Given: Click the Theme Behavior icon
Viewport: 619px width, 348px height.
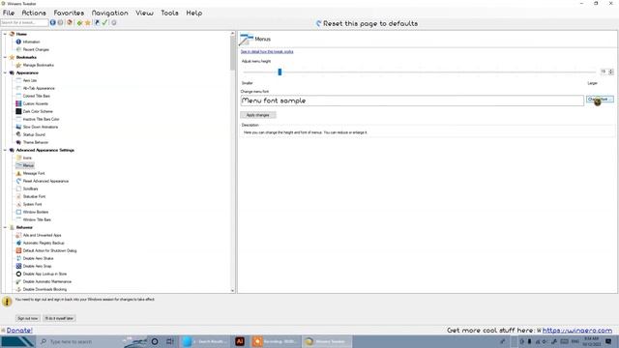Looking at the screenshot, I should point(18,142).
